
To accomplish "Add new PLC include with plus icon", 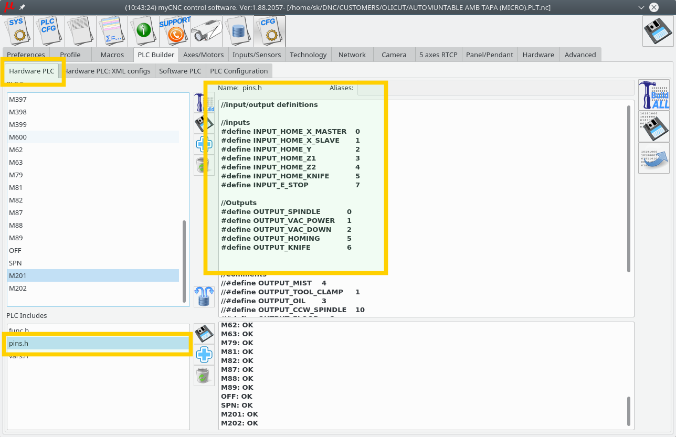I will [204, 355].
